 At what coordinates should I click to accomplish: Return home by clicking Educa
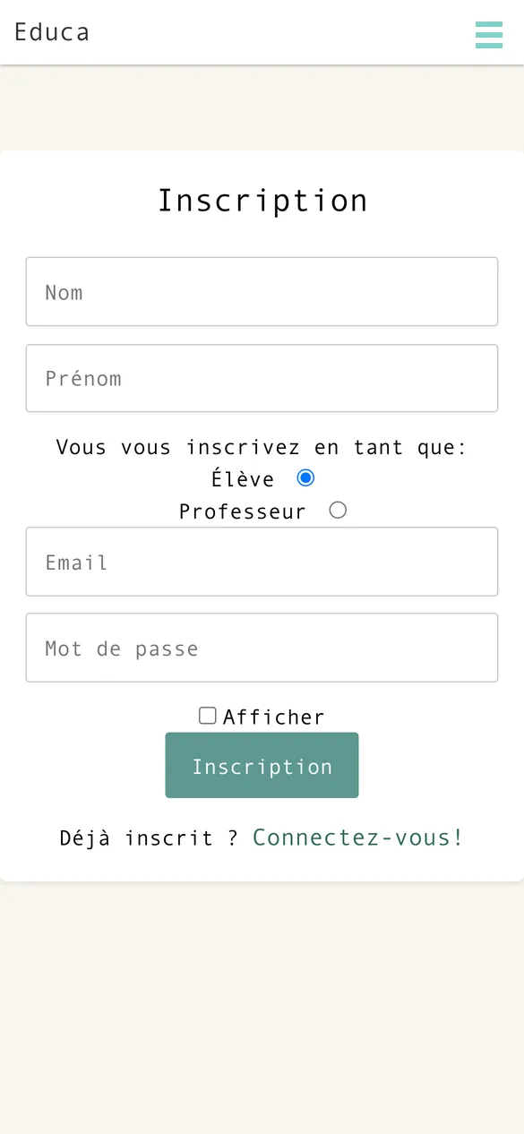pyautogui.click(x=51, y=31)
